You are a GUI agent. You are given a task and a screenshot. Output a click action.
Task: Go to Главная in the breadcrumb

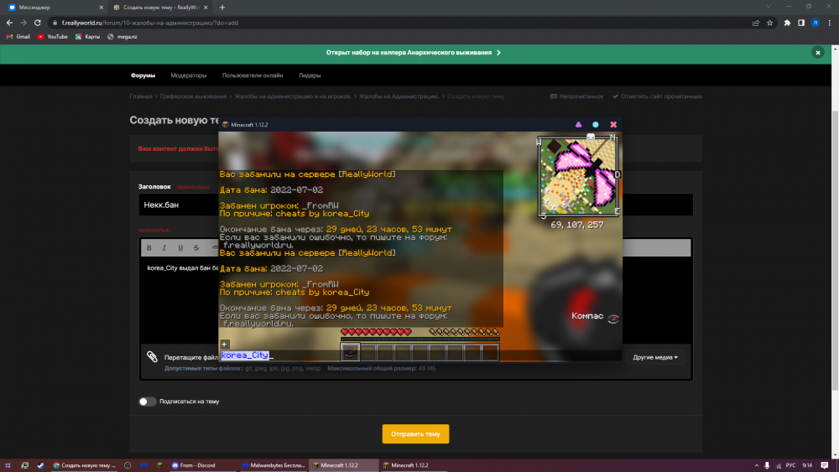pyautogui.click(x=141, y=96)
